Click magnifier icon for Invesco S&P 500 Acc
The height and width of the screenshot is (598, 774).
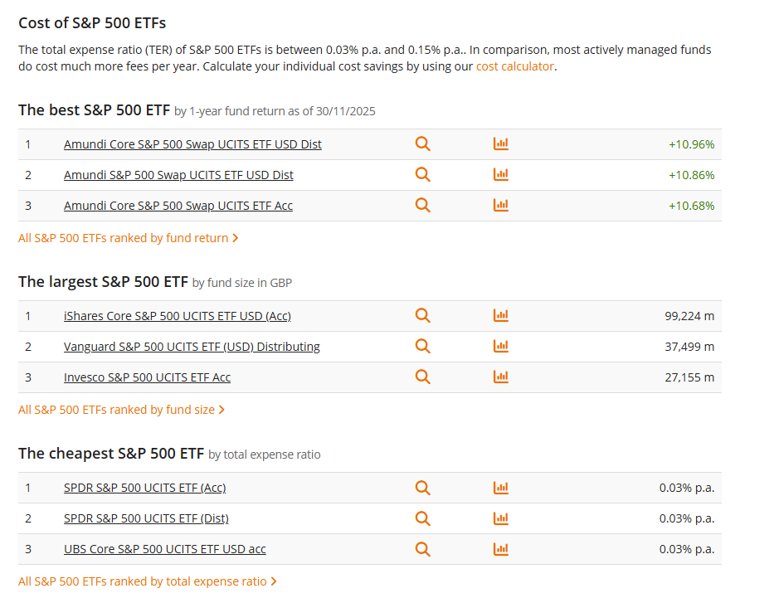click(423, 377)
